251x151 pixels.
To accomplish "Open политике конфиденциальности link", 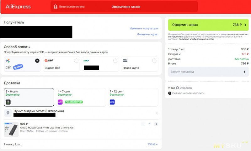I will [196, 39].
